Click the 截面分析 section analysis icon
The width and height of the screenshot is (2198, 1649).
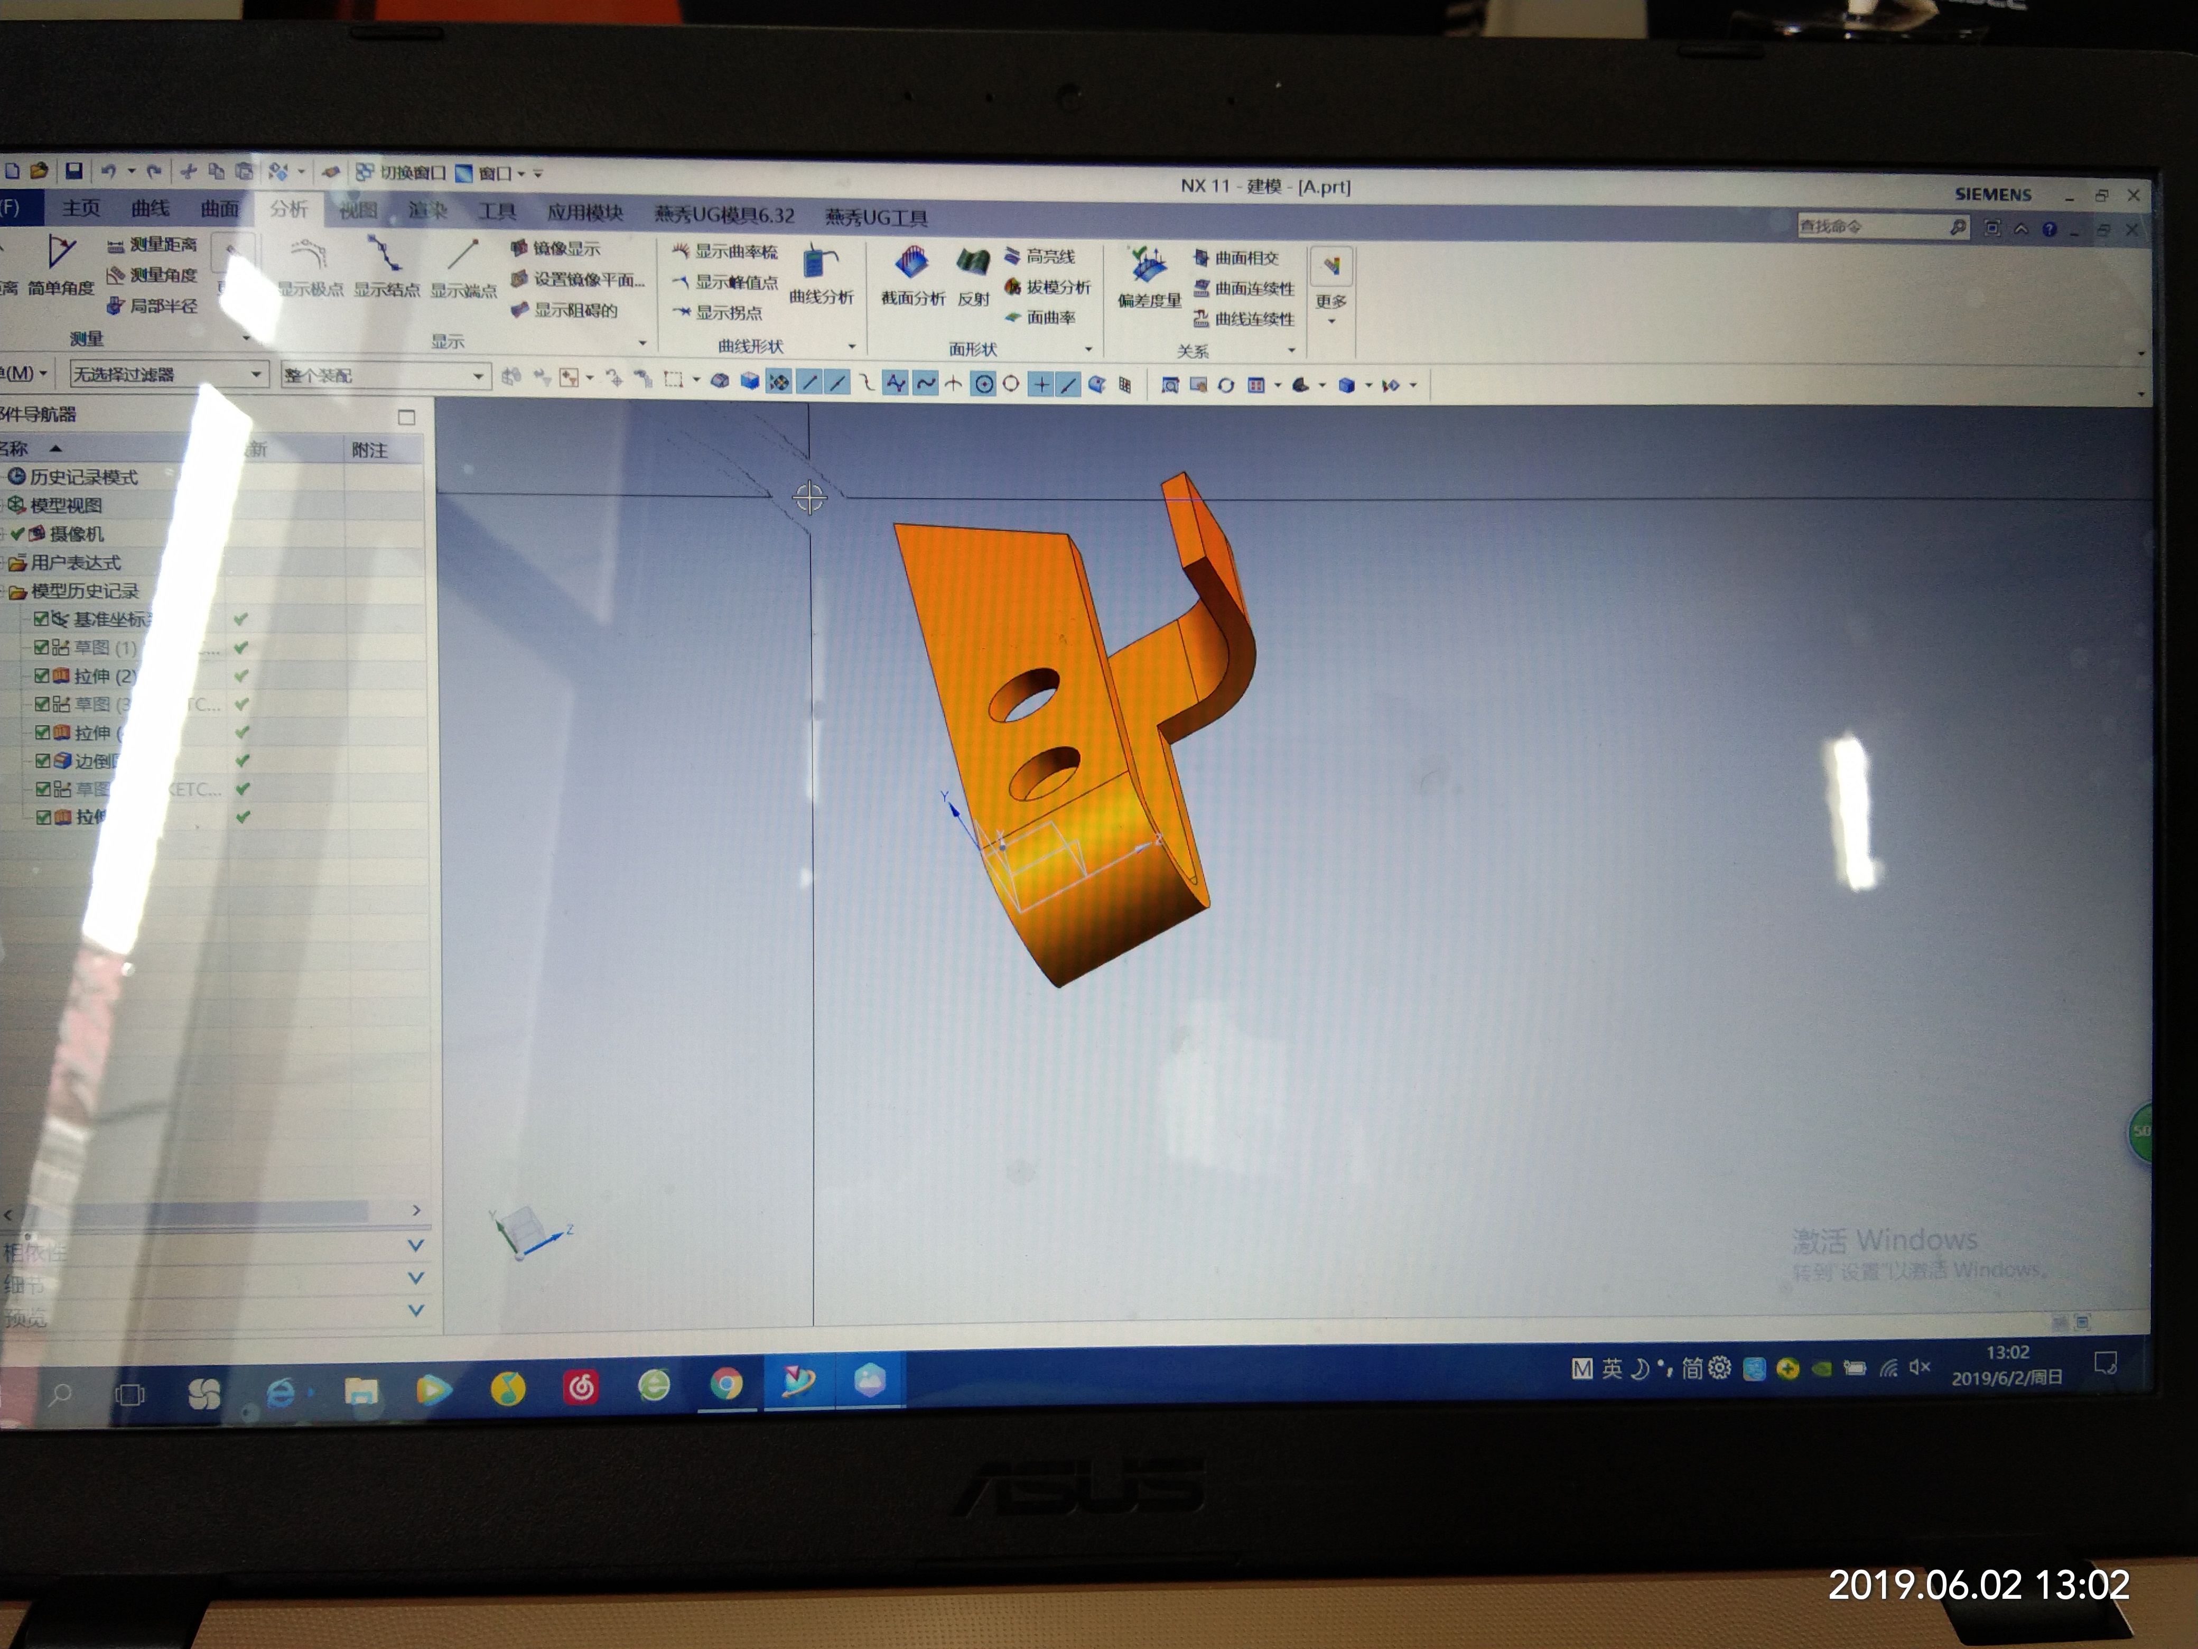coord(911,265)
